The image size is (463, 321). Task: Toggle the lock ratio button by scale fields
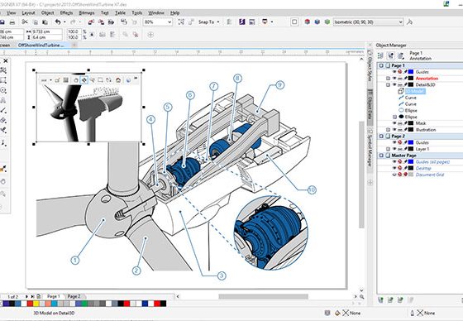[x=92, y=34]
